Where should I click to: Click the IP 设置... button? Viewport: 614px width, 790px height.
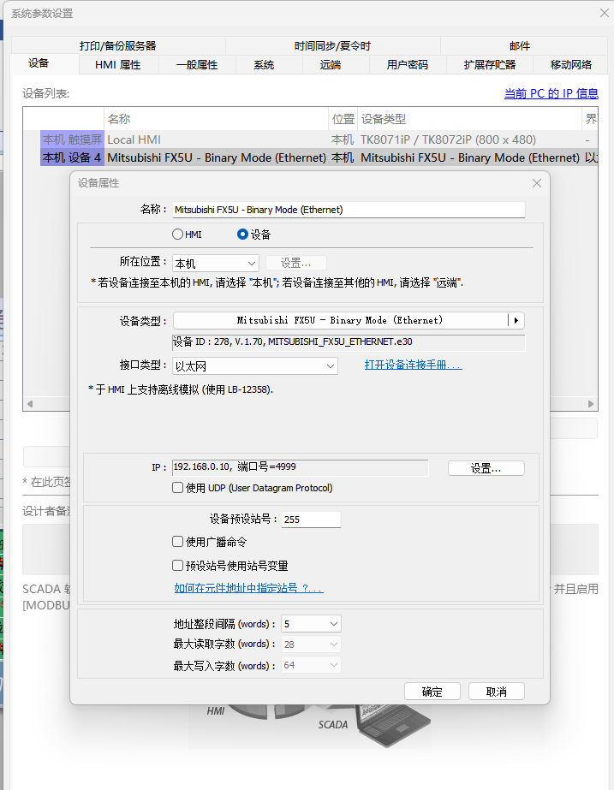point(486,468)
